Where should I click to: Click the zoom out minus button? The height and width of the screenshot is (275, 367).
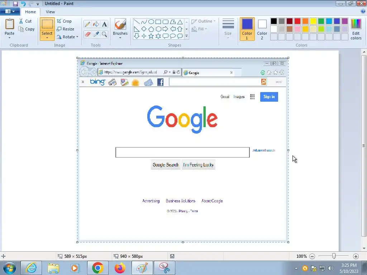click(312, 256)
